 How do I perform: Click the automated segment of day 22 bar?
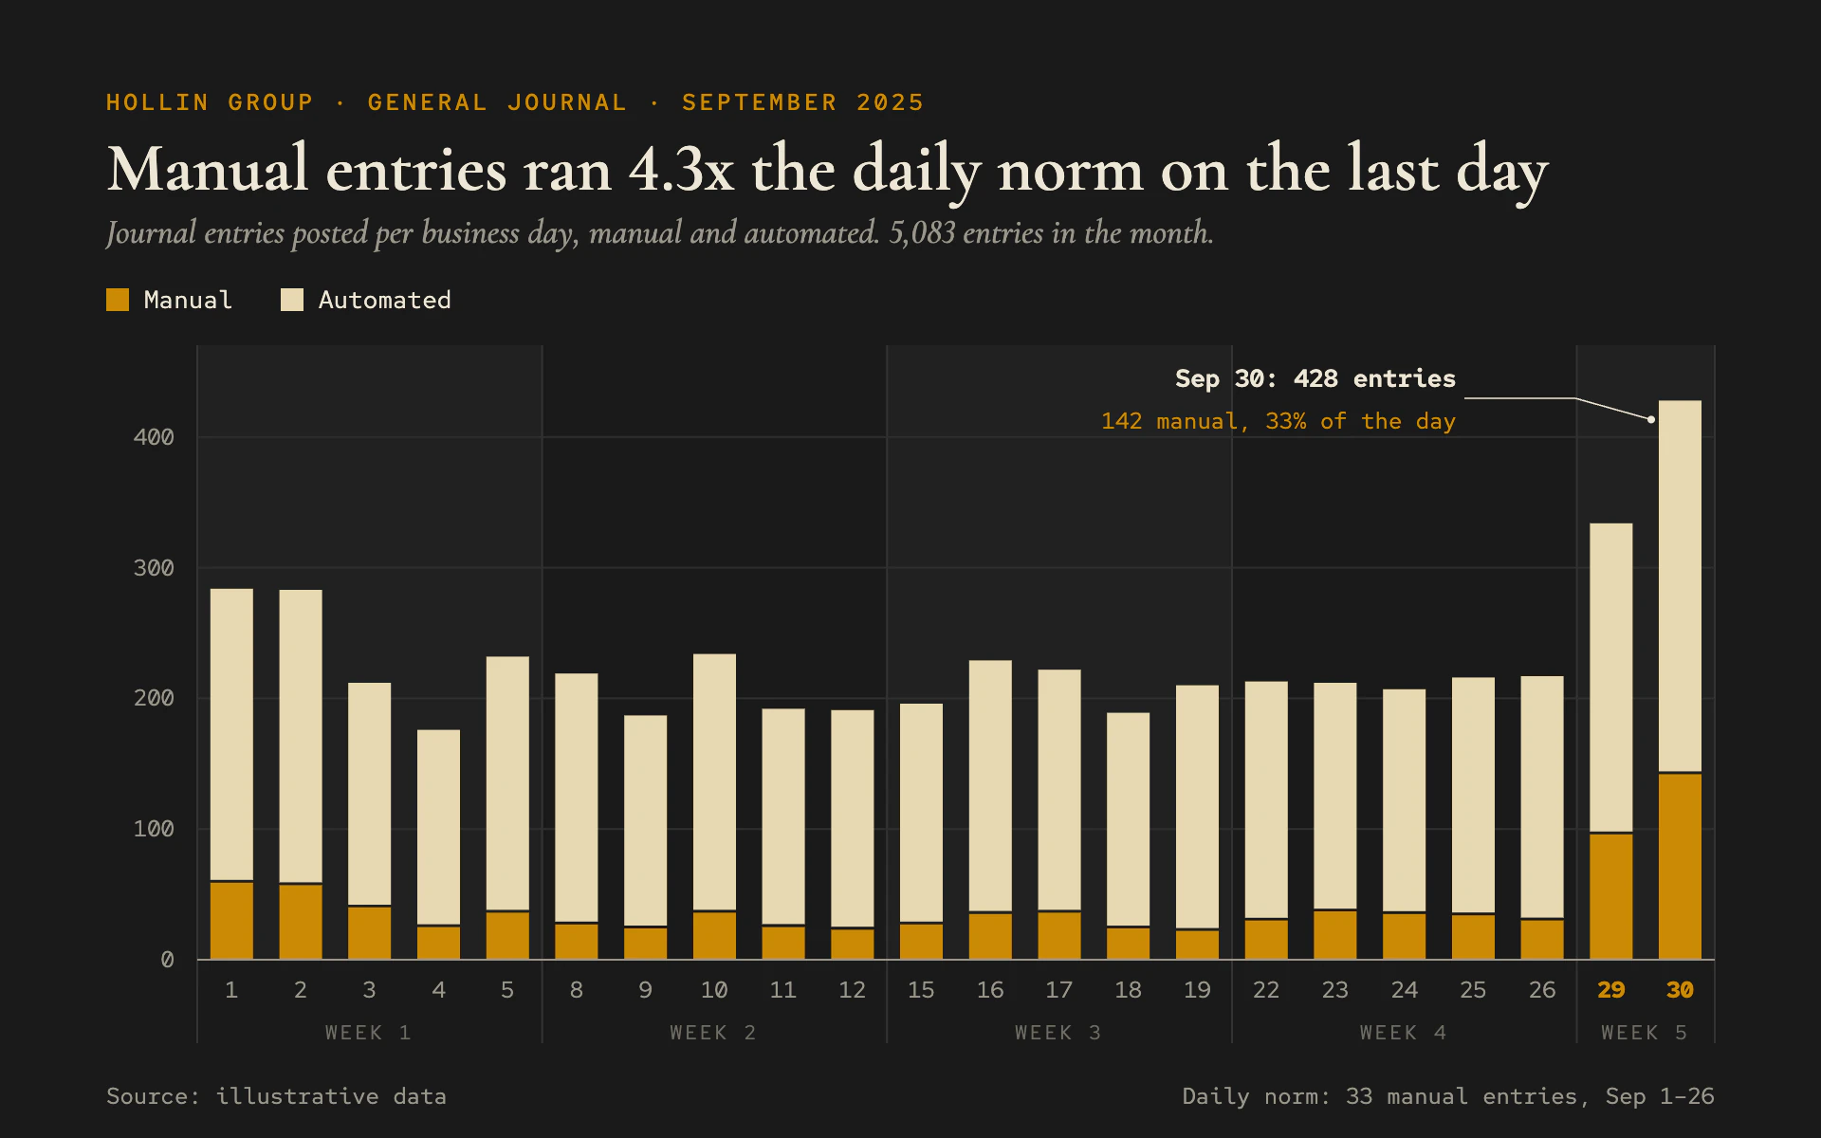click(x=1266, y=799)
